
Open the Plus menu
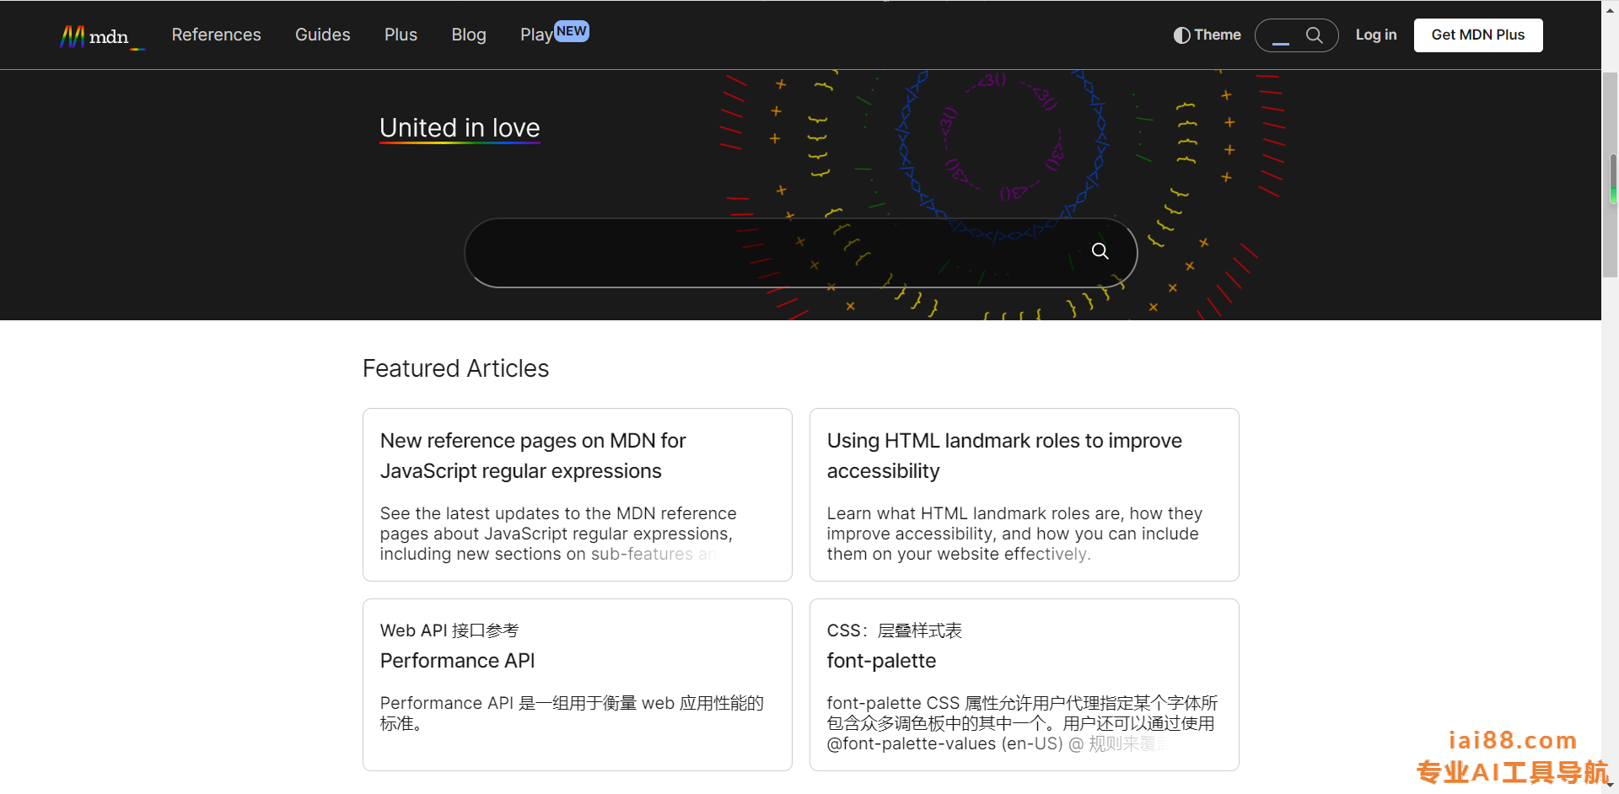[x=401, y=35]
